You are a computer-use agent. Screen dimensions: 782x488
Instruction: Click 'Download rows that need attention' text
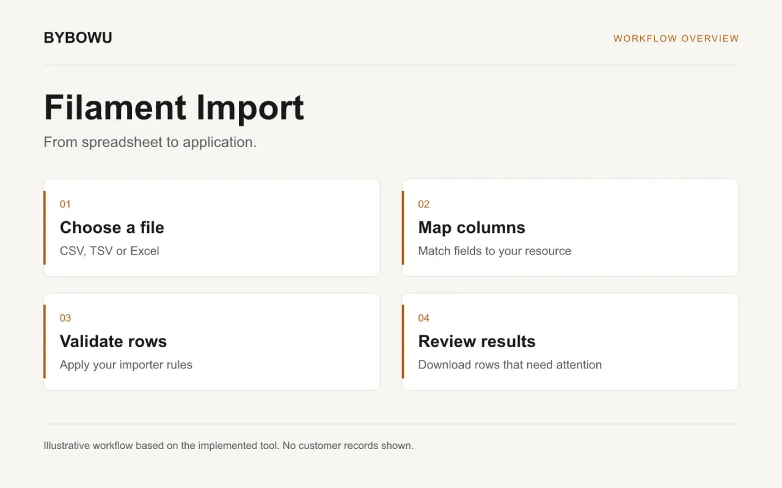pos(510,365)
